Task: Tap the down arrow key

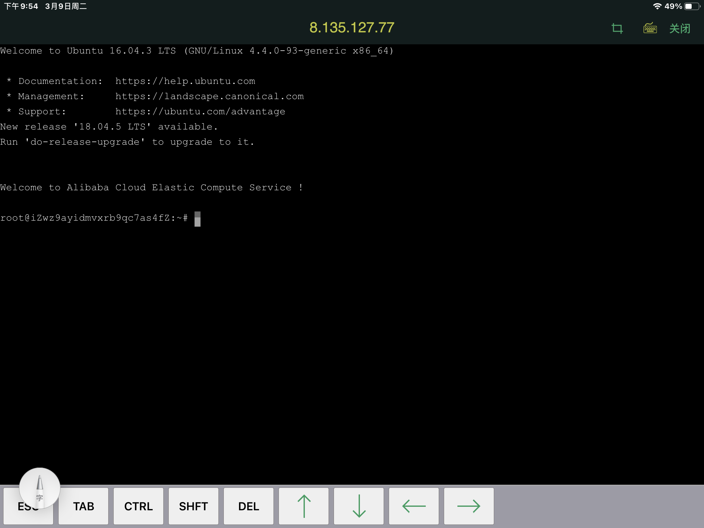Action: pyautogui.click(x=359, y=506)
